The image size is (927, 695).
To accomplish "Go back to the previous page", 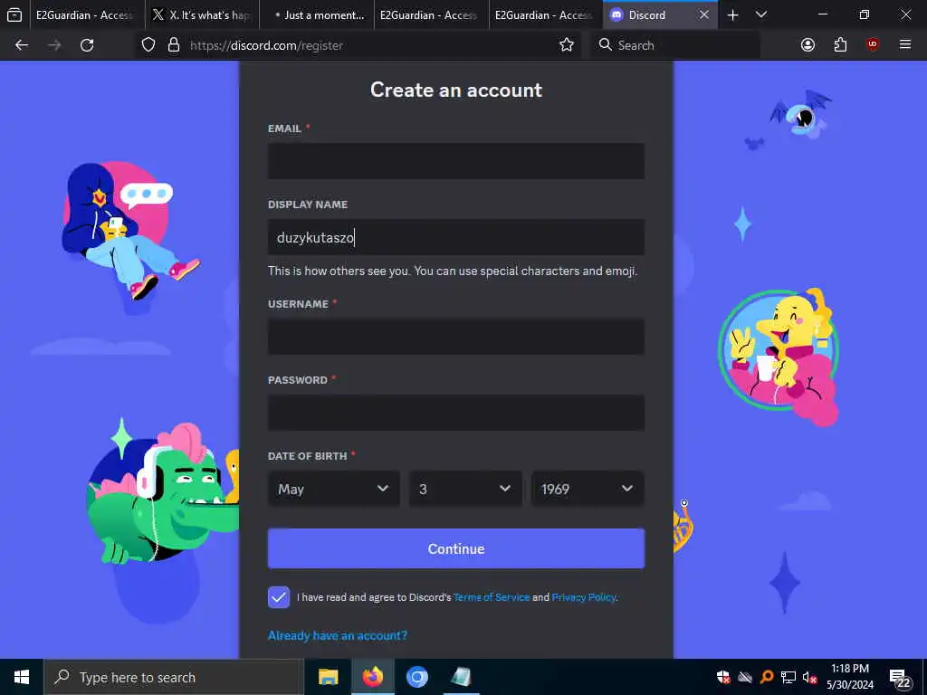I will click(x=22, y=45).
